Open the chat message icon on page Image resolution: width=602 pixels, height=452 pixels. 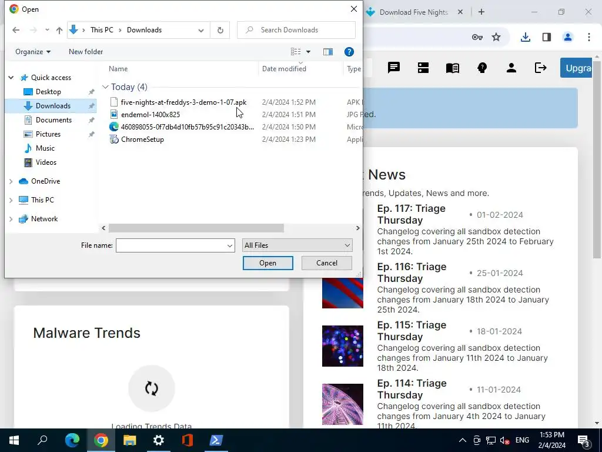coord(393,68)
